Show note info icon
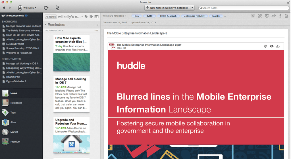 click(x=280, y=16)
